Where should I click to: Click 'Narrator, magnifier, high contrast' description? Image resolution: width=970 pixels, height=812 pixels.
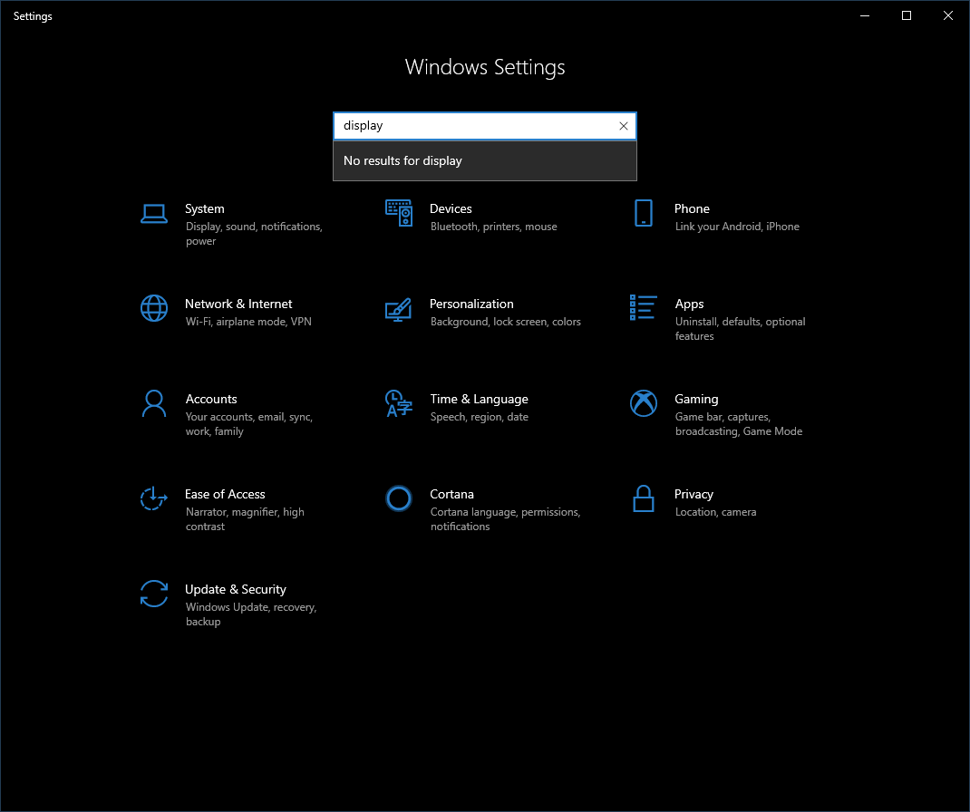245,519
